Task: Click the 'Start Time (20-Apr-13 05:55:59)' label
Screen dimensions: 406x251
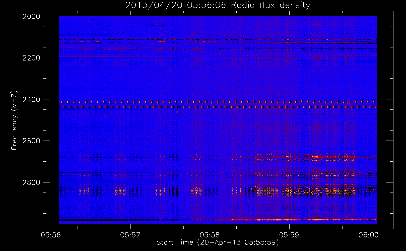Action: [218, 242]
